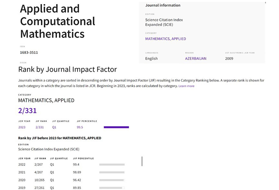The width and height of the screenshot is (279, 190).
Task: Click the Applied and Computational Mathematics title
Action: [58, 21]
